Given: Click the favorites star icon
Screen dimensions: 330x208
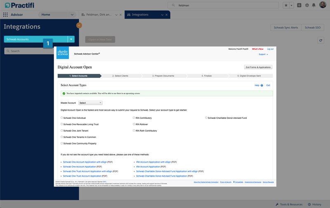Looking at the screenshot, I should [286, 5].
